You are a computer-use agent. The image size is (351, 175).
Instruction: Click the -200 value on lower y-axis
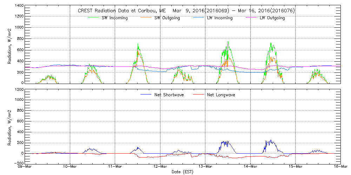(19, 163)
